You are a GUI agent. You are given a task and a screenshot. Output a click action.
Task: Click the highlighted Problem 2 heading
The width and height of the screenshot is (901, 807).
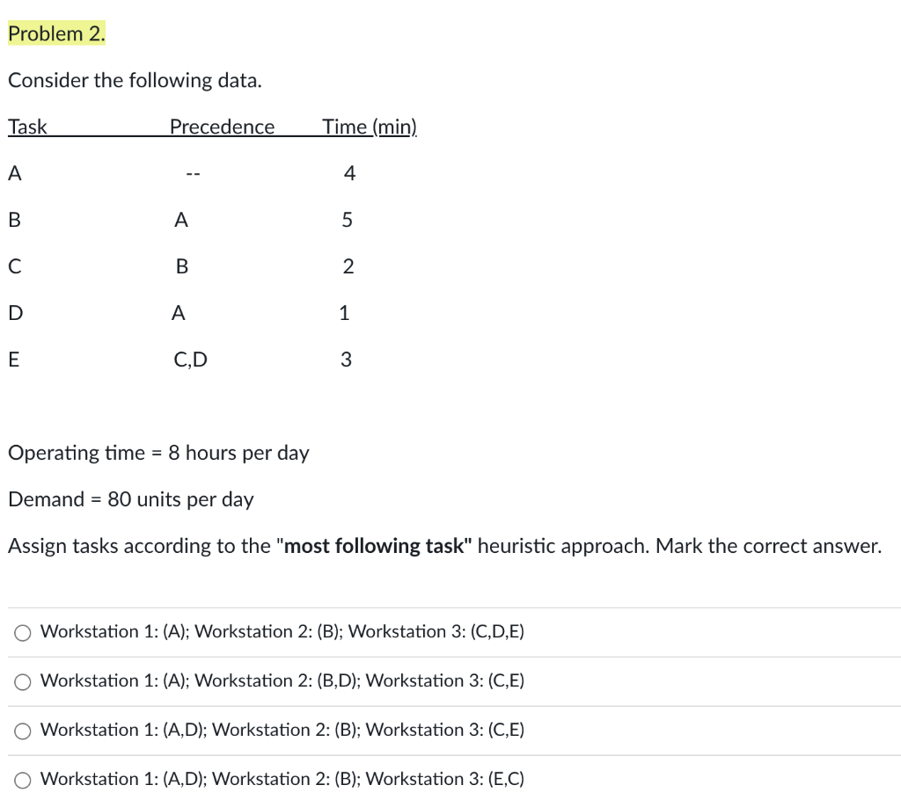tap(56, 33)
